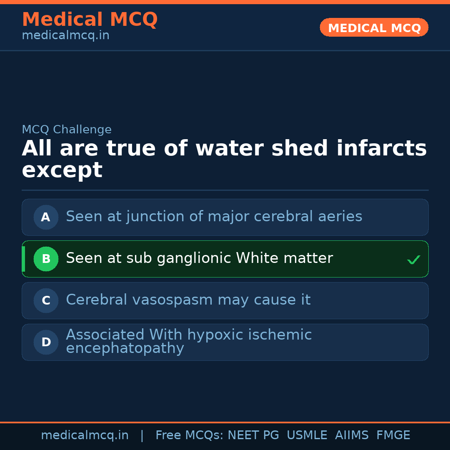Viewport: 450px width, 450px height.
Task: Click the orange MEDICAL MCQ badge
Action: click(374, 28)
